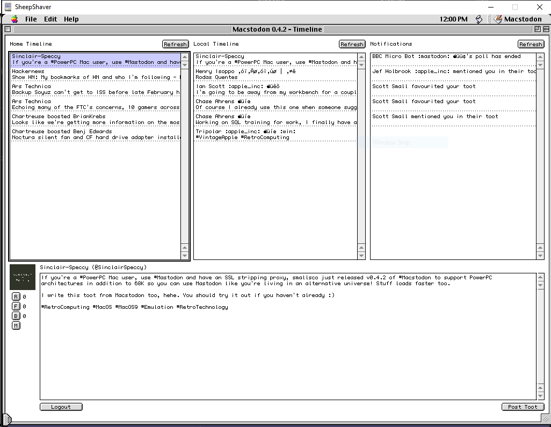Click the Sinclair-Speccy avatar thumbnail
The image size is (551, 427).
(22, 277)
